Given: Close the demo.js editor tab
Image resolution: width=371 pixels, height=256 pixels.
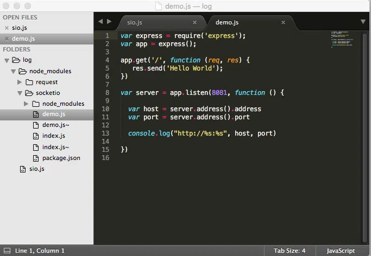Looking at the screenshot, I should click(283, 22).
